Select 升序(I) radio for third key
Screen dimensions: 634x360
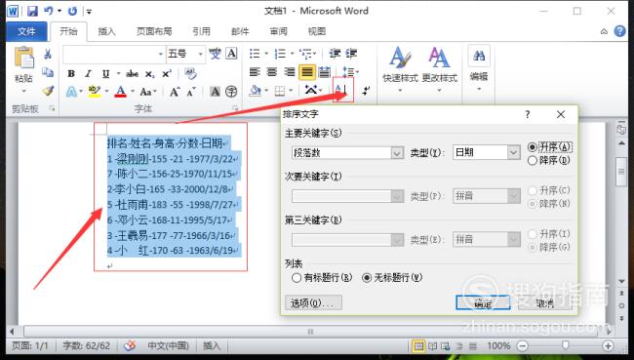533,234
